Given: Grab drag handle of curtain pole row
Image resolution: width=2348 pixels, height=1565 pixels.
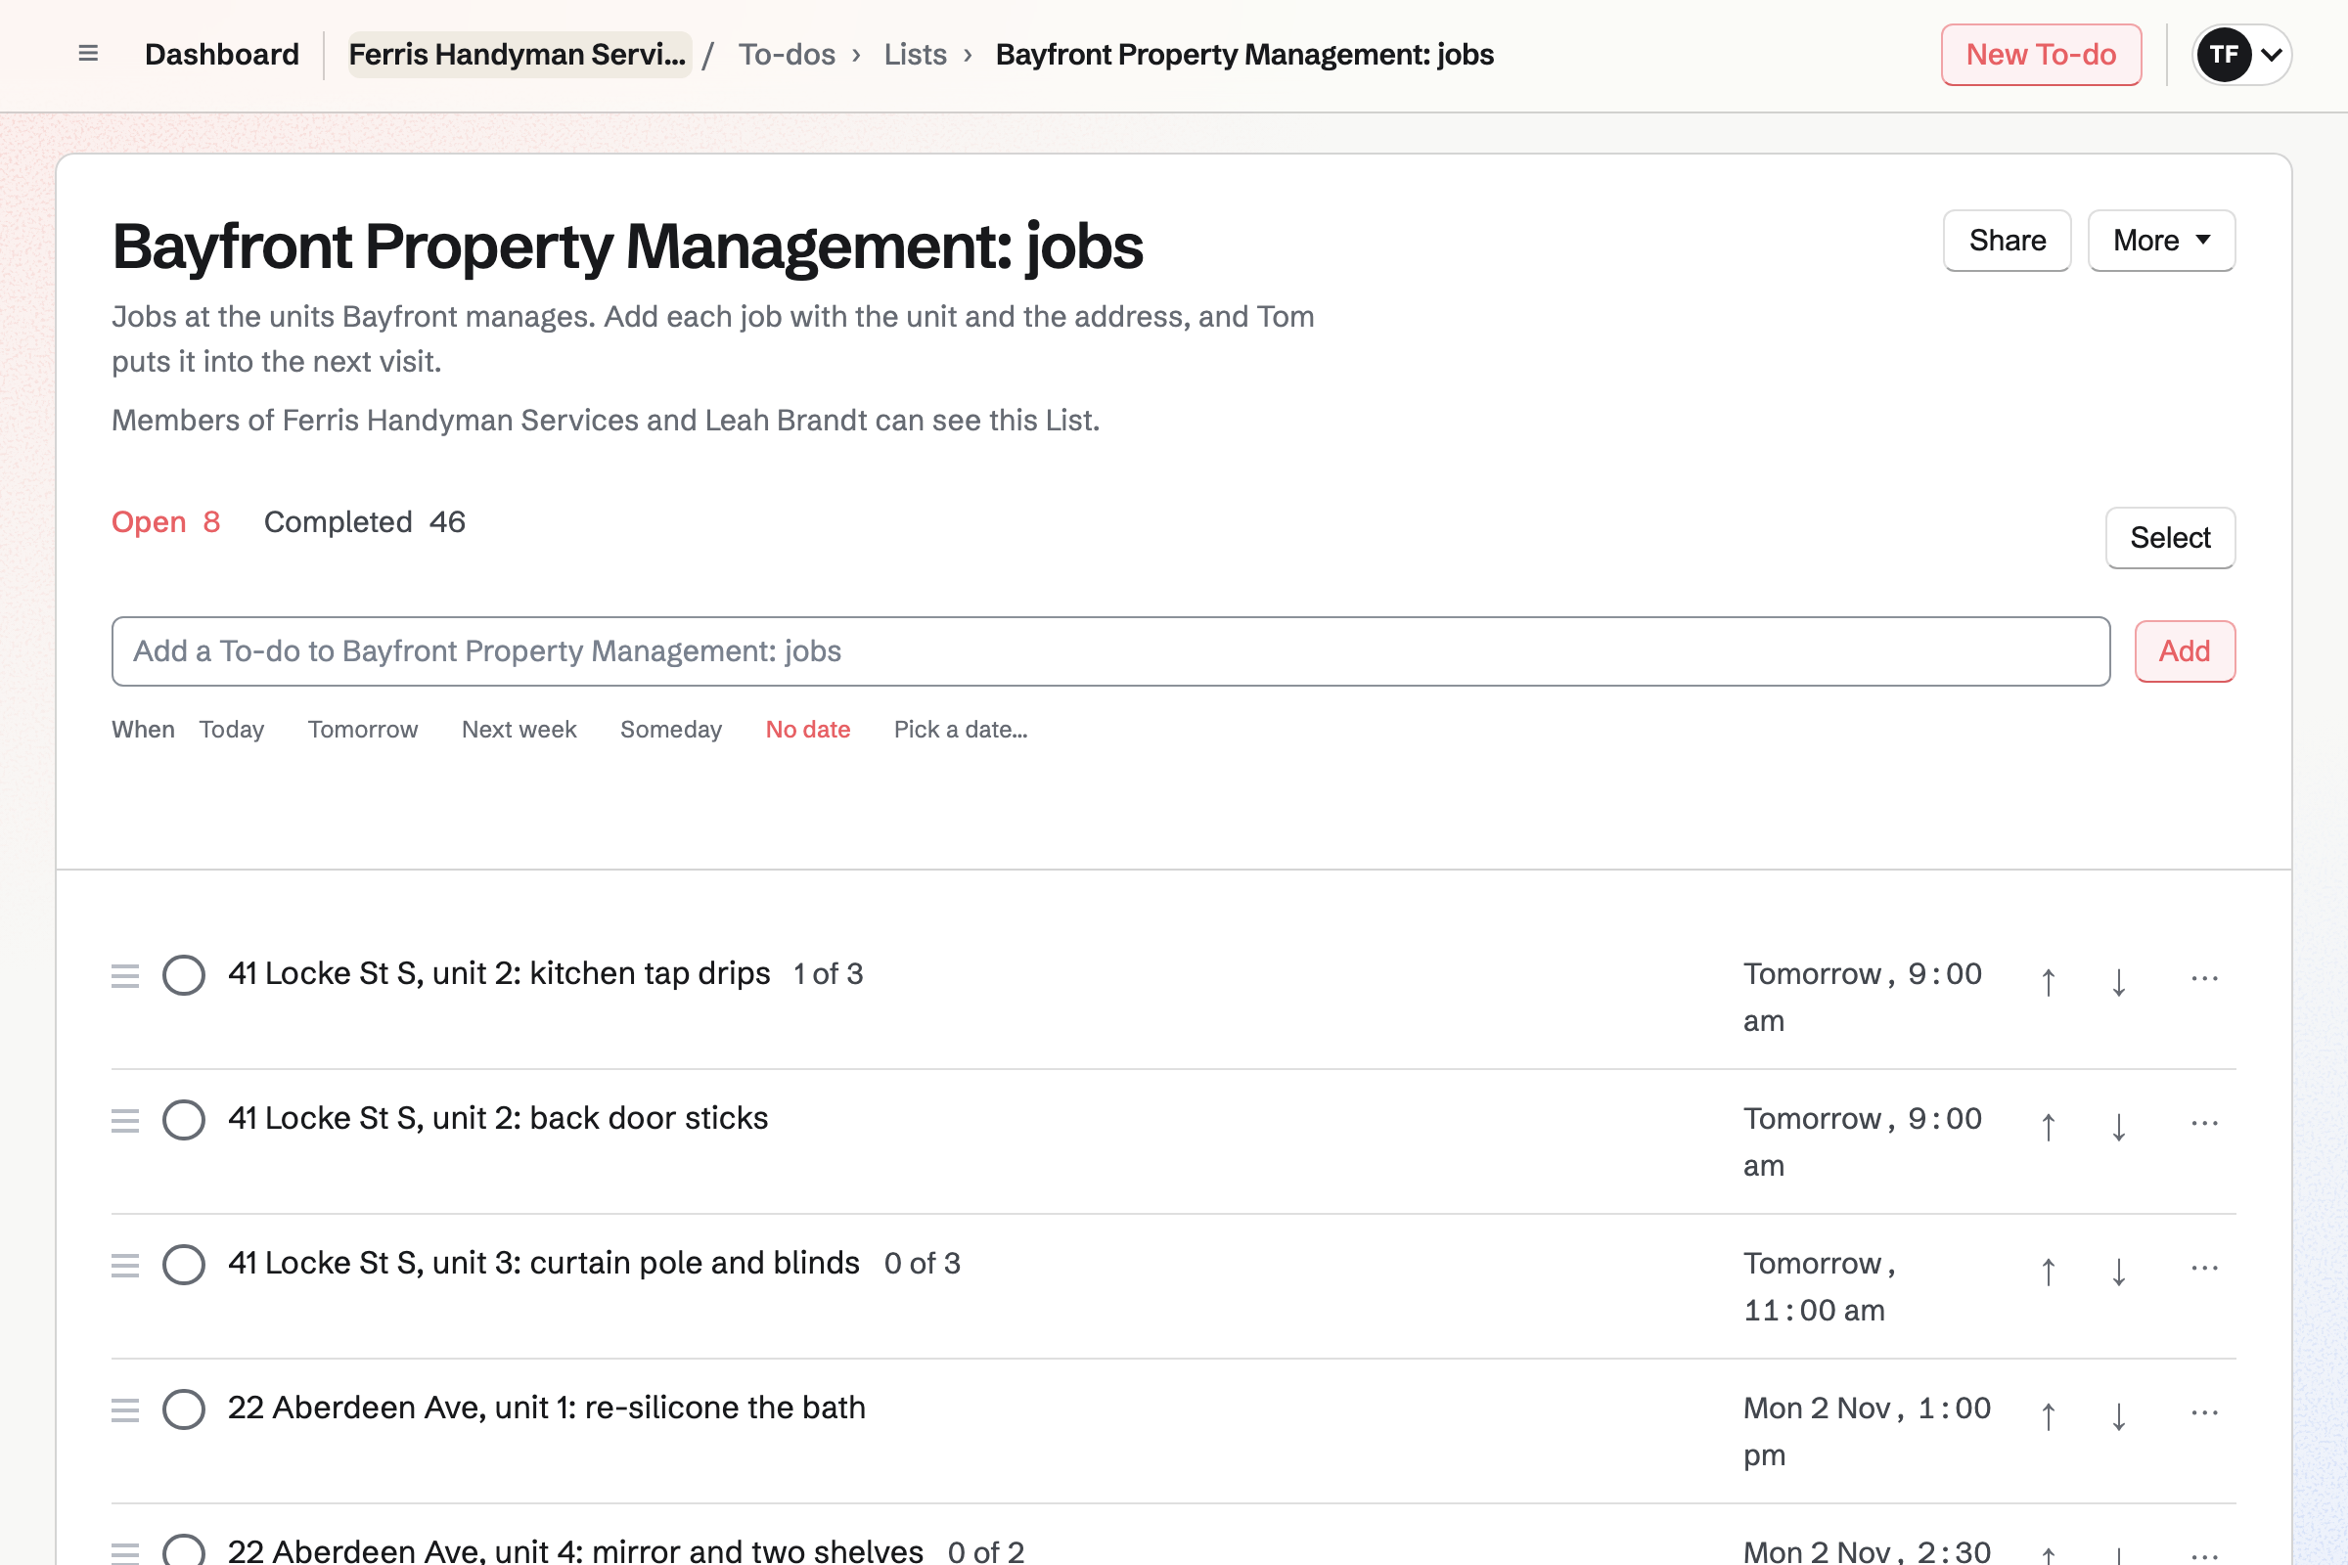Looking at the screenshot, I should coord(125,1265).
